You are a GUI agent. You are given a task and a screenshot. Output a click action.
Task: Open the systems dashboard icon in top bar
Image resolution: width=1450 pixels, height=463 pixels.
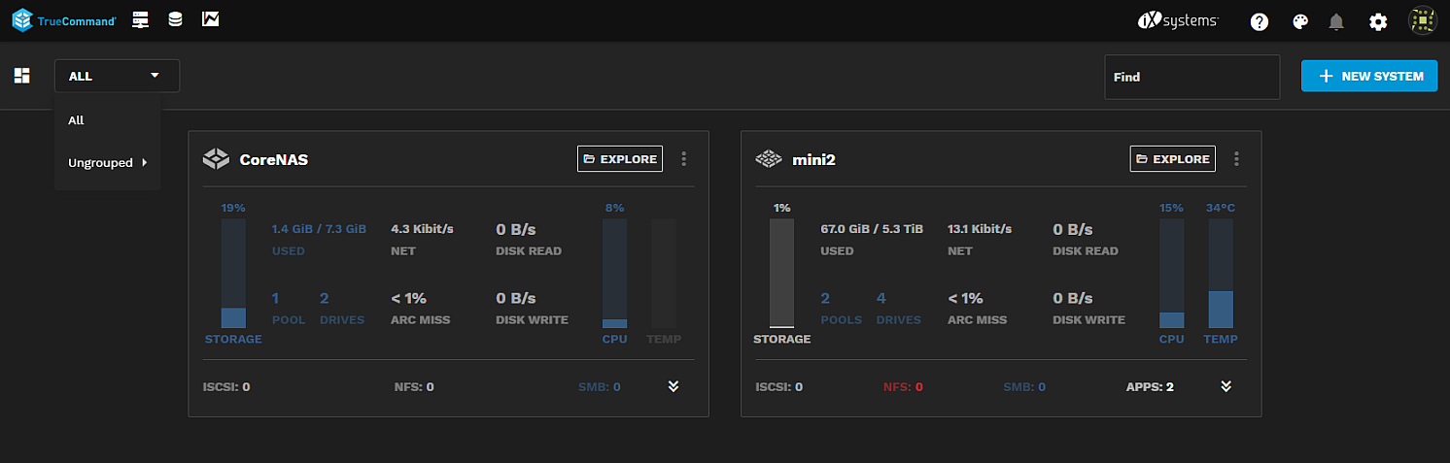pyautogui.click(x=140, y=20)
